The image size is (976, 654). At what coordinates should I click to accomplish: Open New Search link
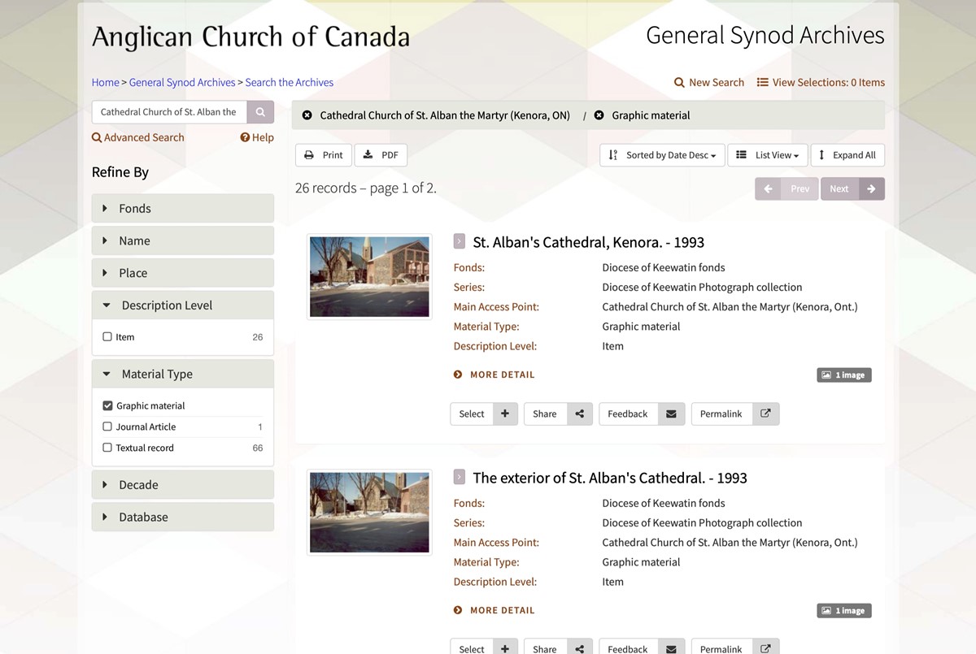point(709,82)
